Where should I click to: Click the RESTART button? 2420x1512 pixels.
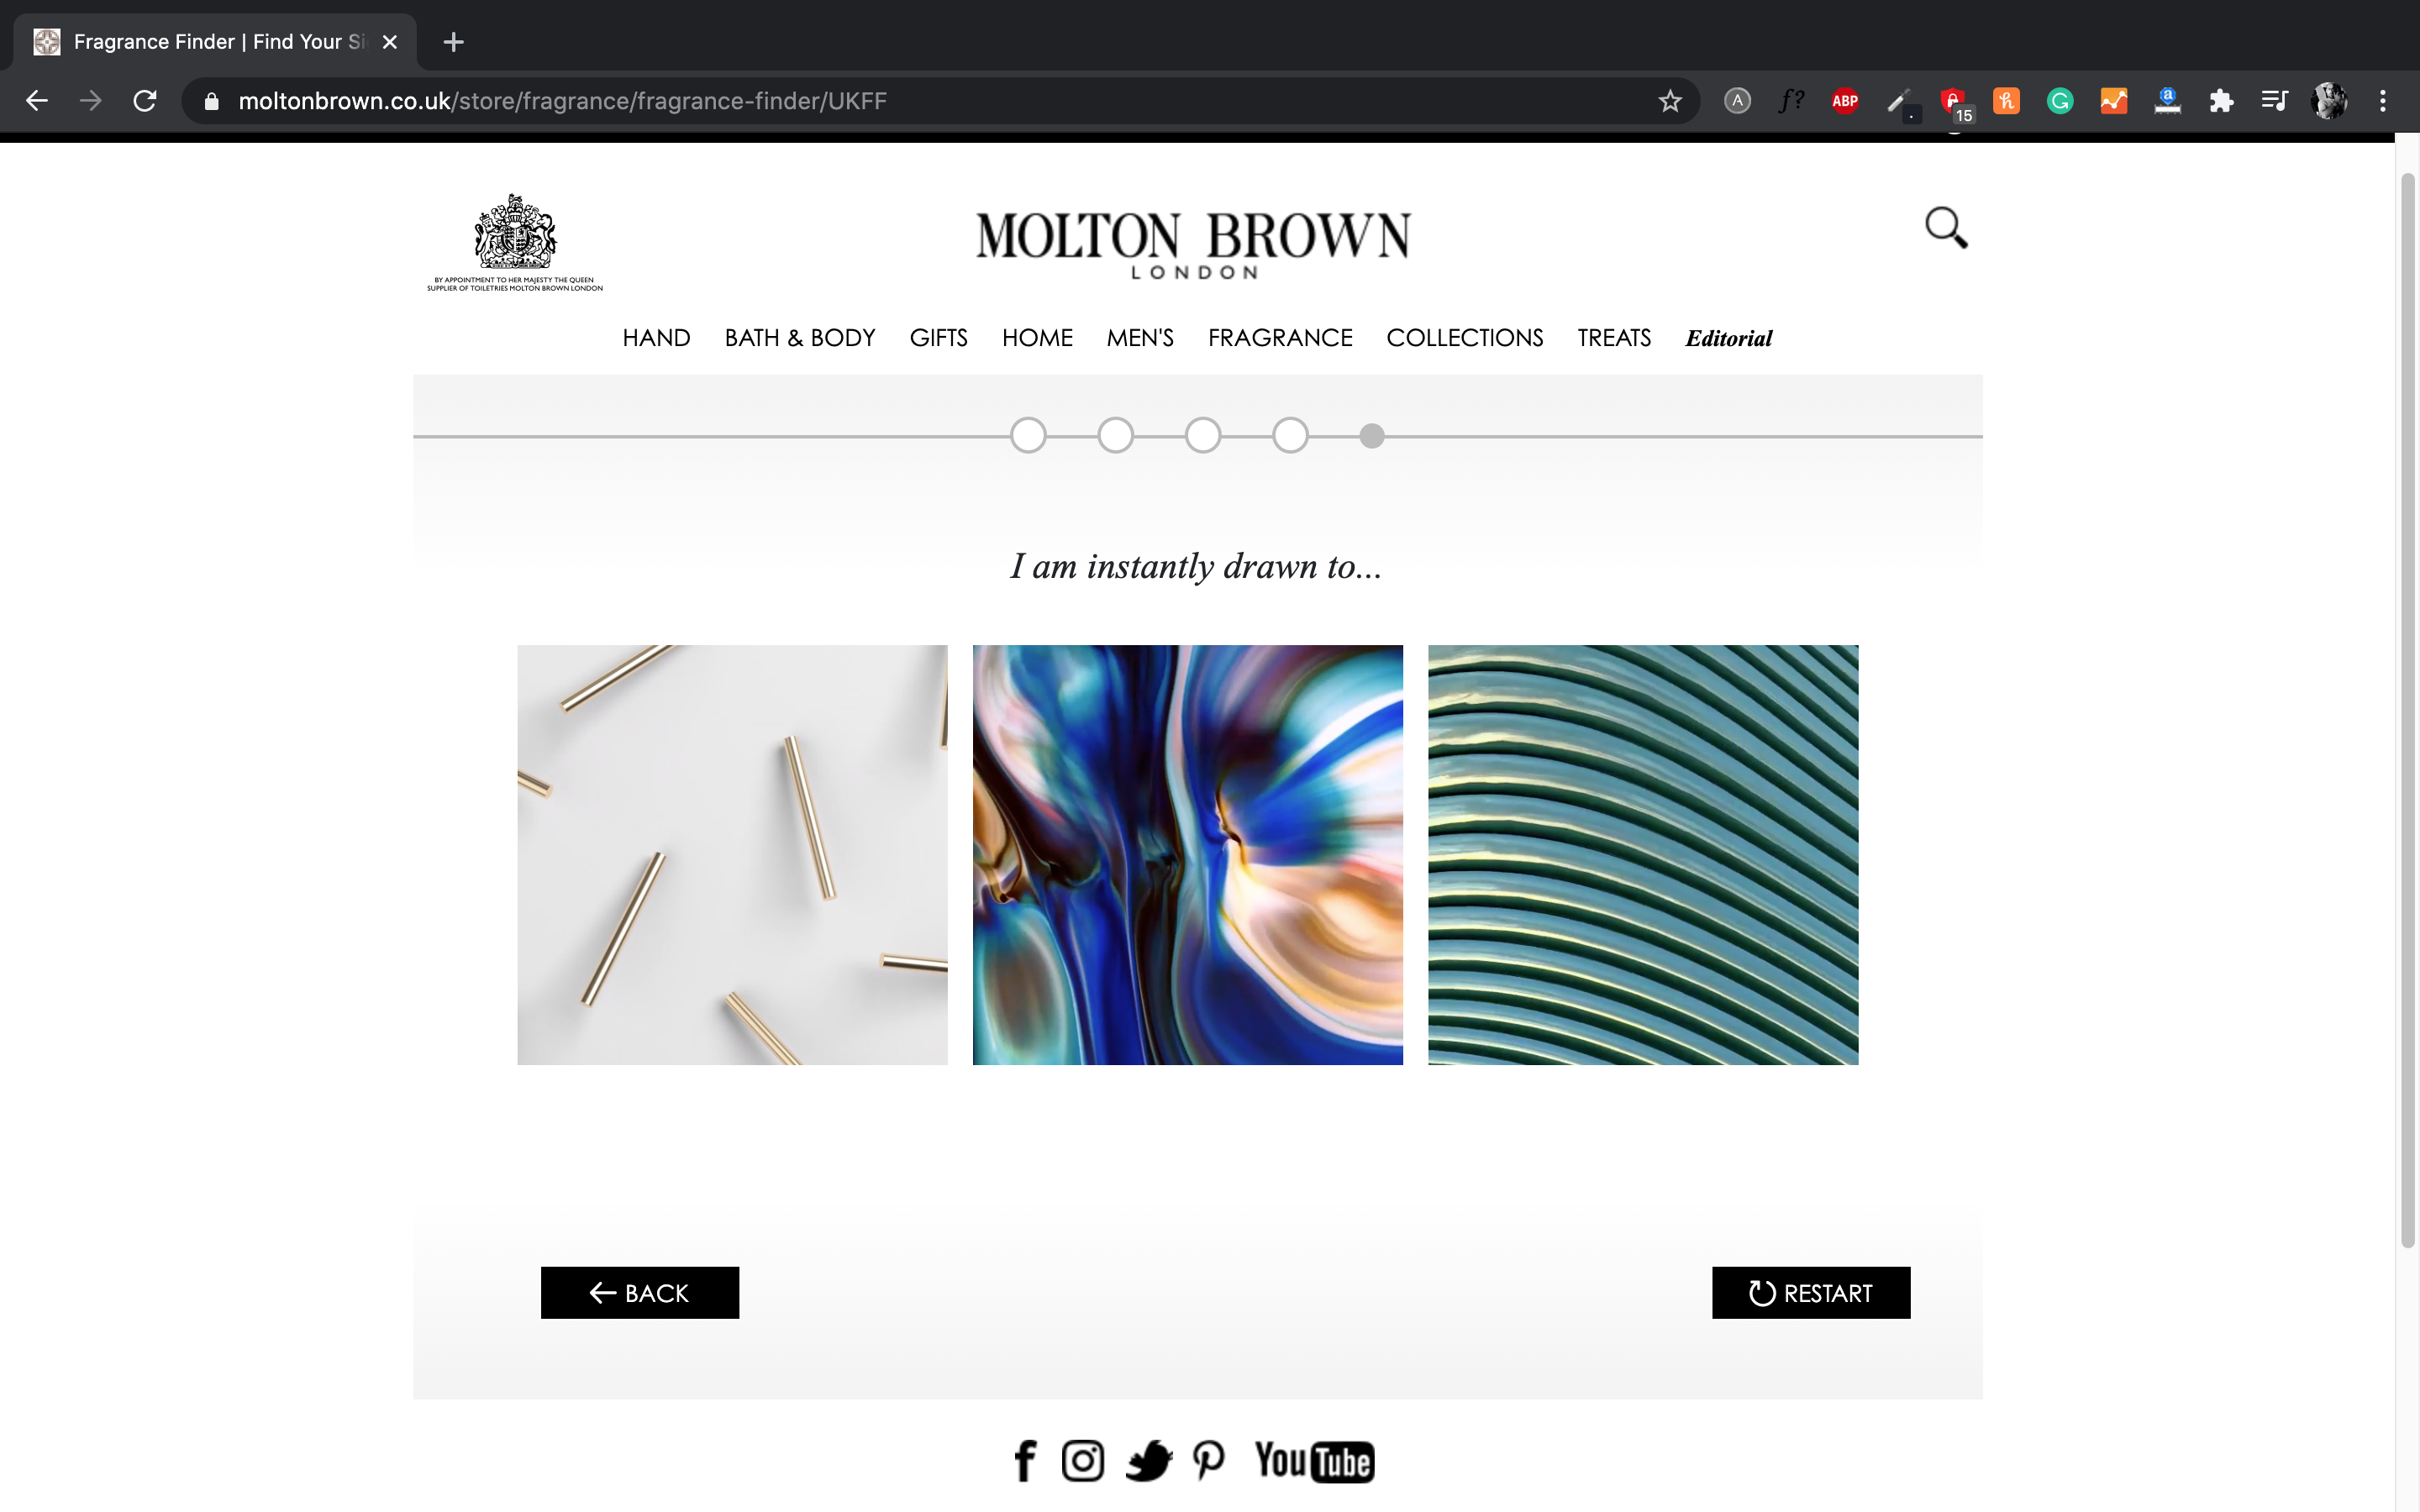(x=1811, y=1292)
